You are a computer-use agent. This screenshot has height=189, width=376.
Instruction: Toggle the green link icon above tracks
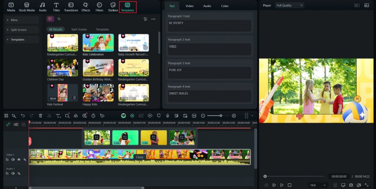click(8, 125)
